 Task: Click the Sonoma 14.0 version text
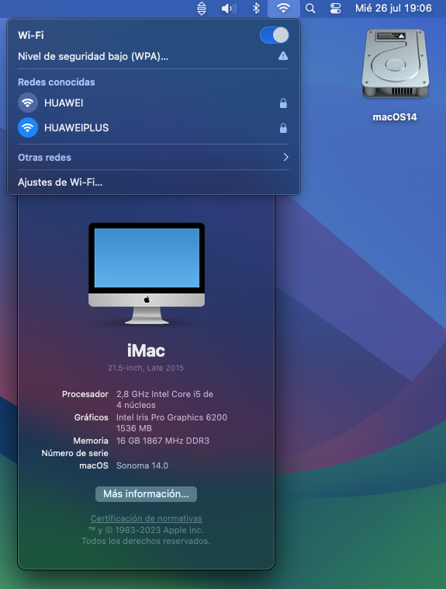pos(142,465)
